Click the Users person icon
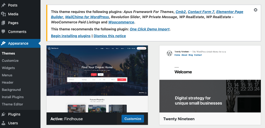Screen dimensions: 265x128 pos(3,123)
